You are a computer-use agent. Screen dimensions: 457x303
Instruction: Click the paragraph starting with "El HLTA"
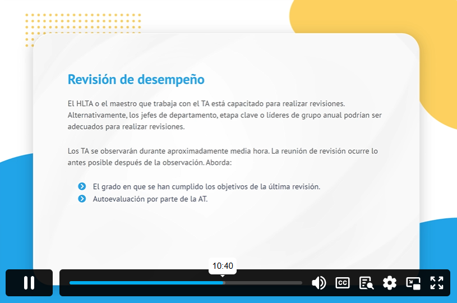click(x=224, y=115)
